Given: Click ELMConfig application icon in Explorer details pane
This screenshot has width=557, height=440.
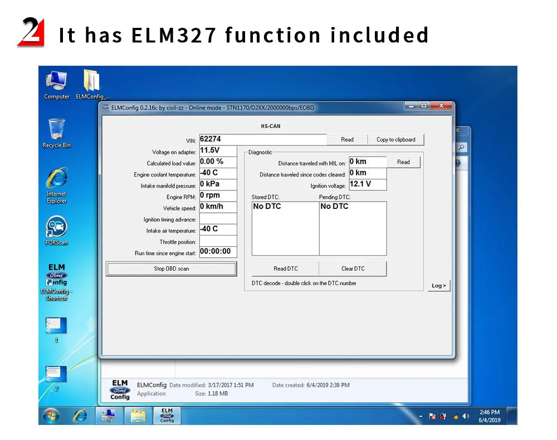Looking at the screenshot, I should [120, 389].
